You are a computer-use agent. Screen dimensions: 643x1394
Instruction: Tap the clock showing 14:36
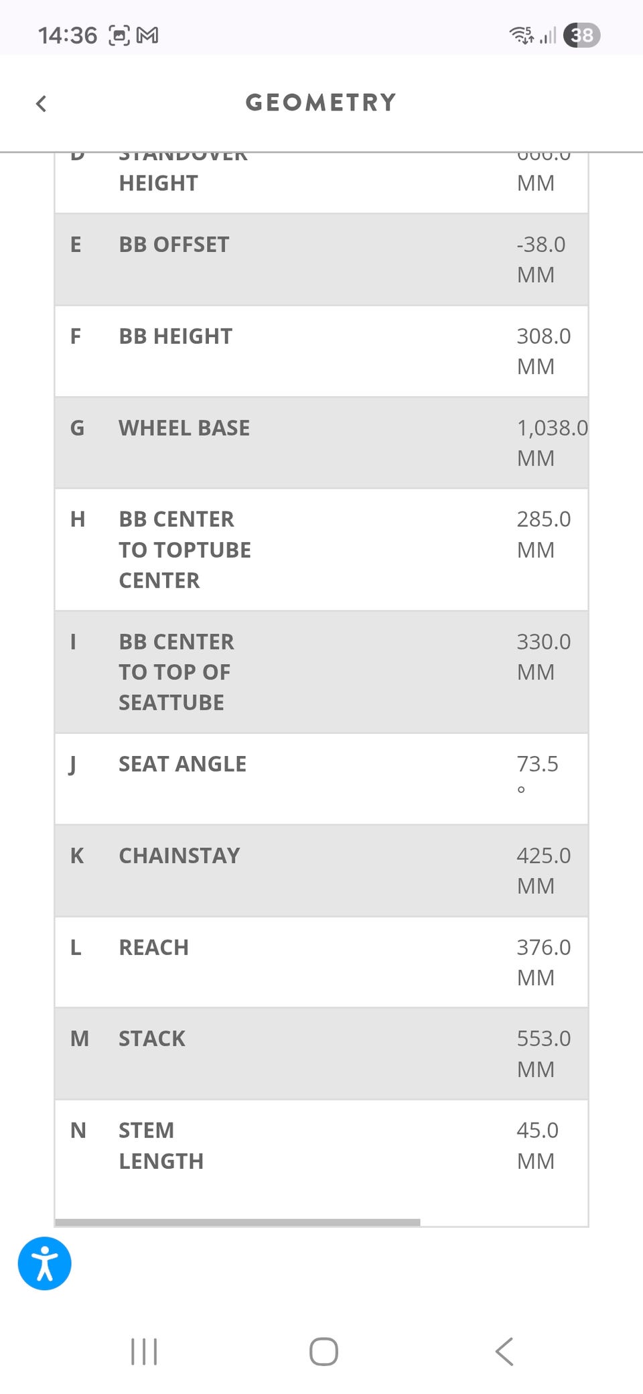67,35
